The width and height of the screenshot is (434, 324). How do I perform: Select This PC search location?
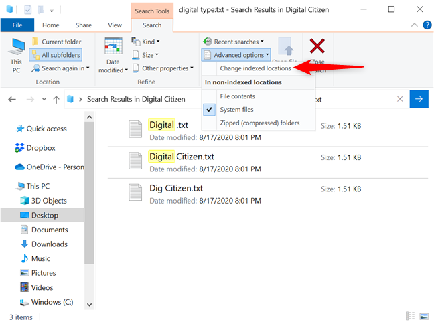pyautogui.click(x=16, y=56)
